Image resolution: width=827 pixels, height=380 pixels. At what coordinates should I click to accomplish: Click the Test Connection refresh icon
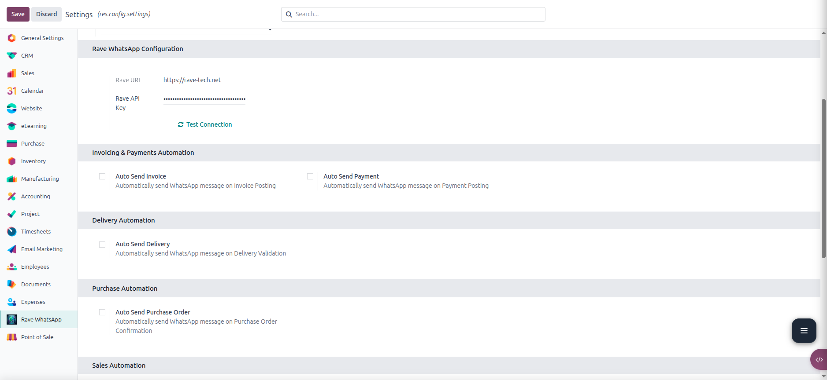pyautogui.click(x=181, y=124)
